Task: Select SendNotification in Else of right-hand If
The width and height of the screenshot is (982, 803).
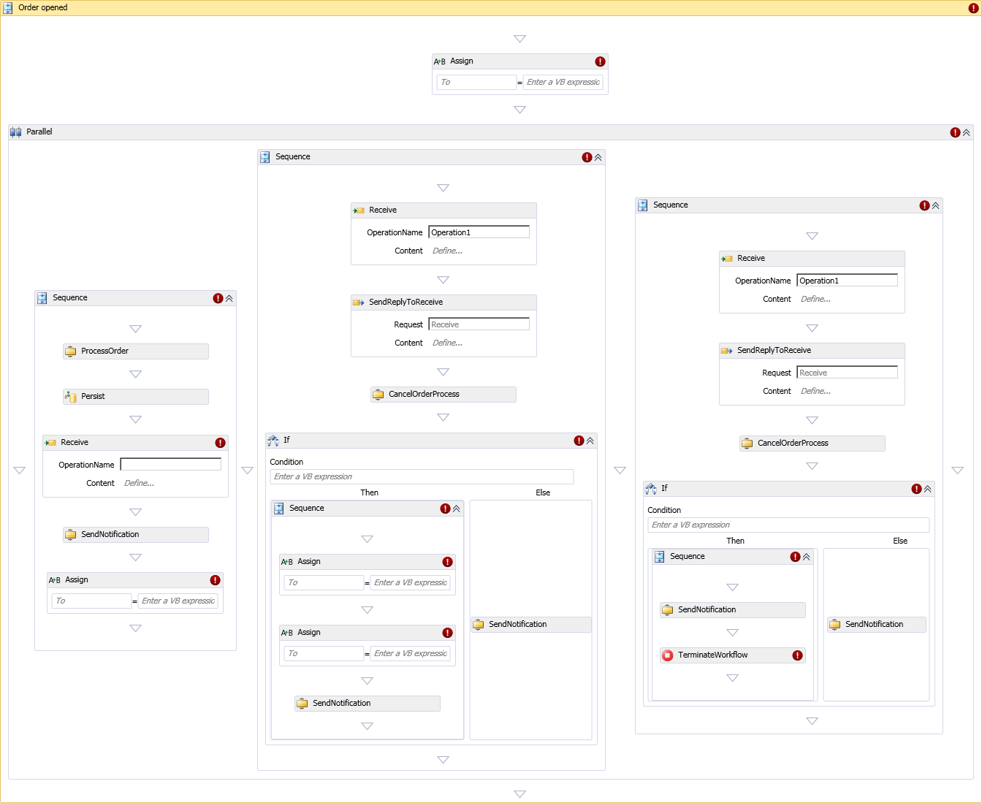Action: (x=877, y=625)
